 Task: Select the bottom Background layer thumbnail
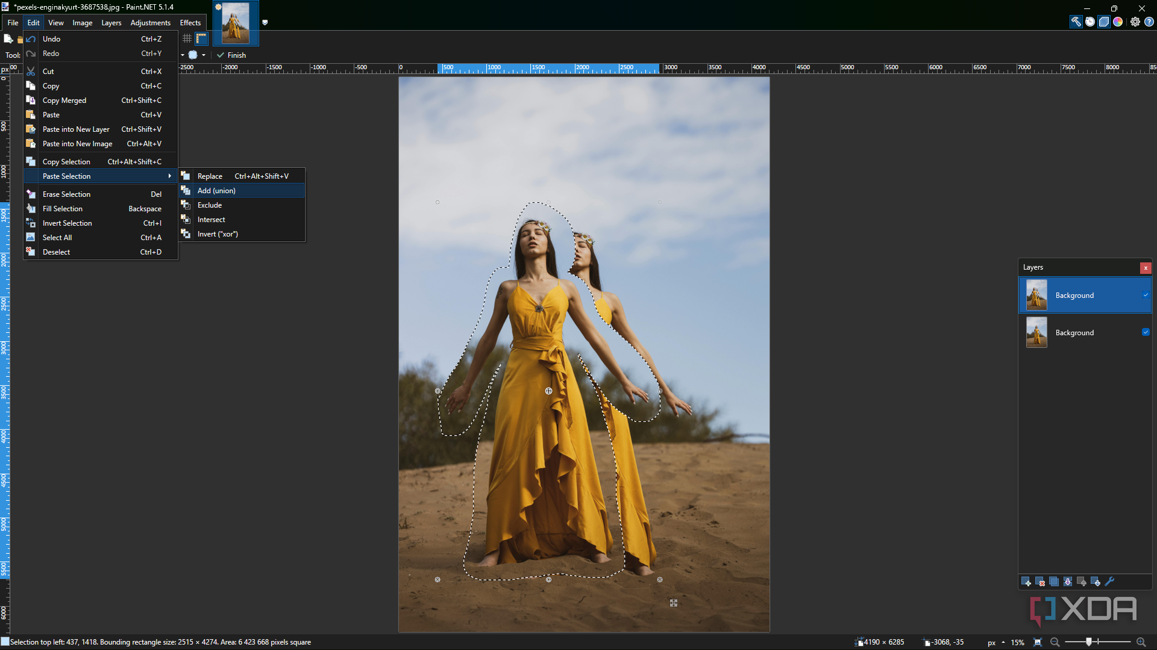pos(1036,332)
